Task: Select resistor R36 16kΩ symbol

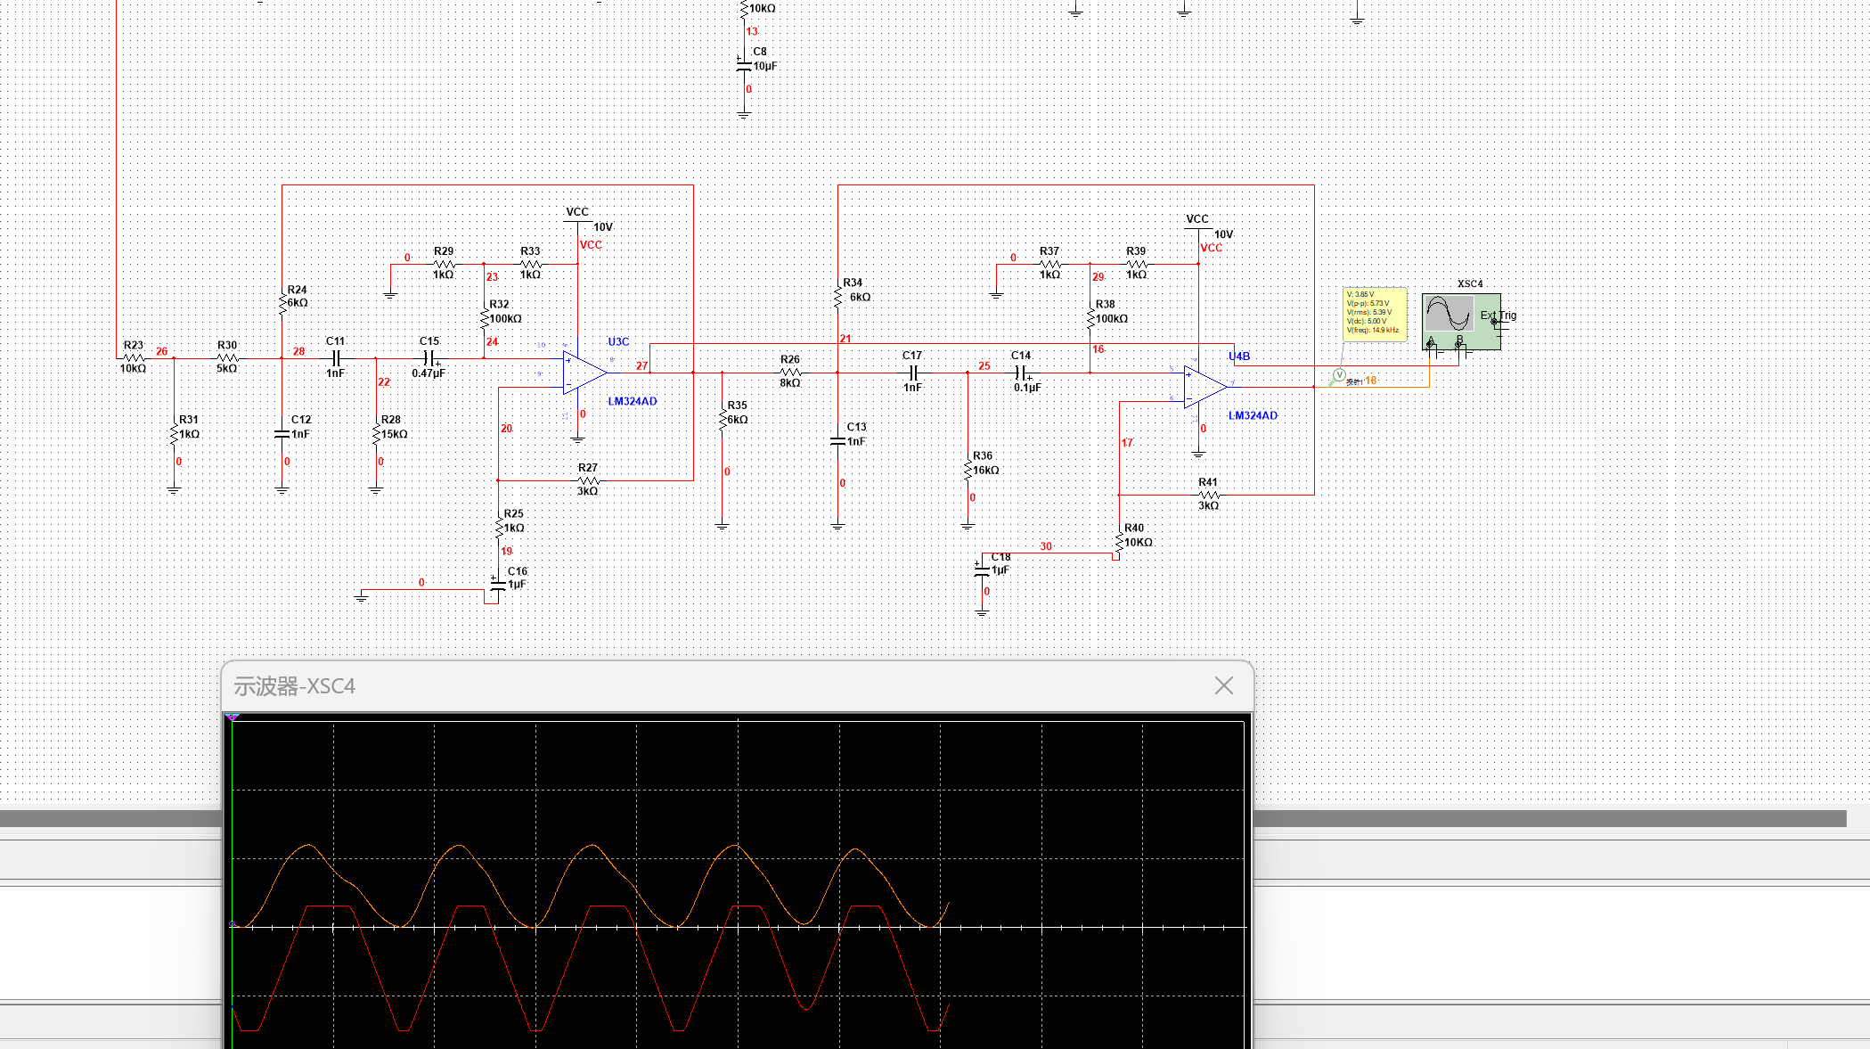Action: click(968, 470)
